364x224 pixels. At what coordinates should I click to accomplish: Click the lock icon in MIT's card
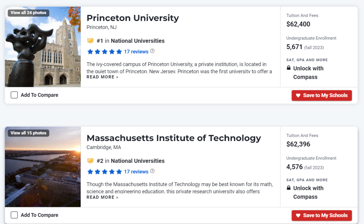(x=289, y=188)
